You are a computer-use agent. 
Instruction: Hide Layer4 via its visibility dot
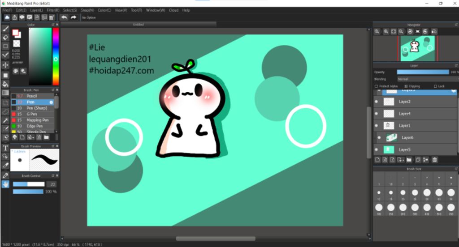tap(377, 114)
